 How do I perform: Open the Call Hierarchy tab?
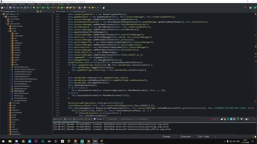point(141,119)
